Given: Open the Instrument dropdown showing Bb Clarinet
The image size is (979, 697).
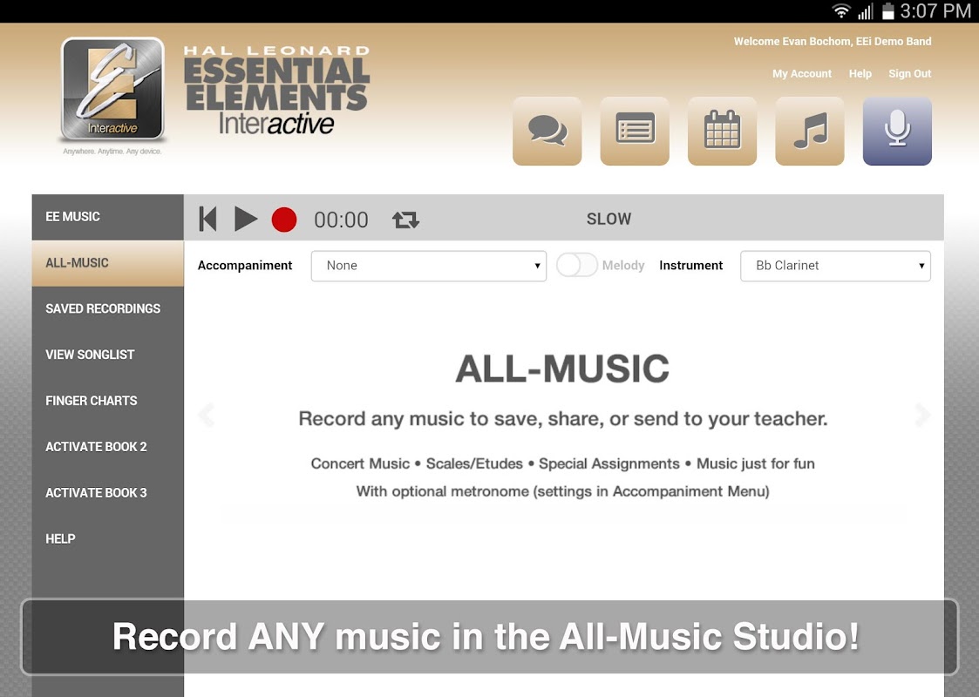Looking at the screenshot, I should point(835,266).
